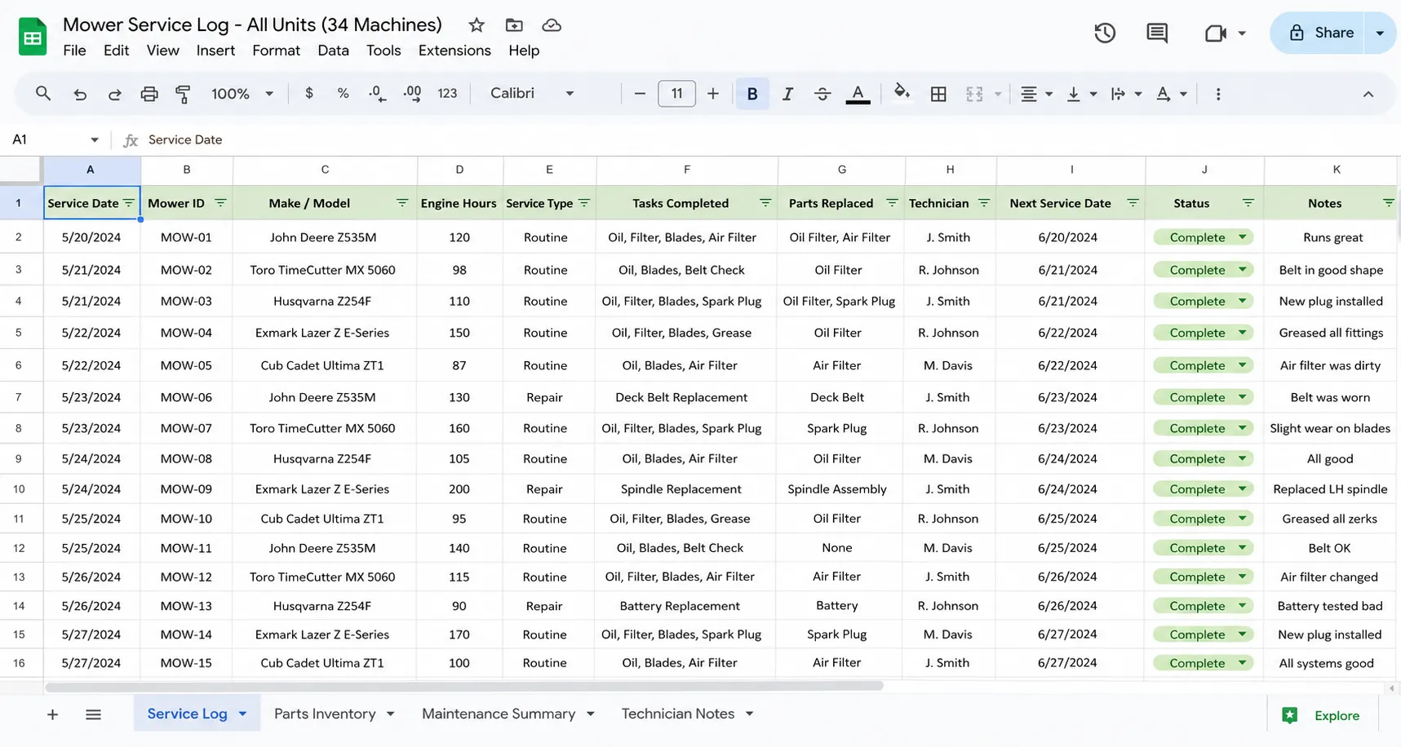Screen dimensions: 1401x747
Task: Activate the paint format tool
Action: pos(184,94)
